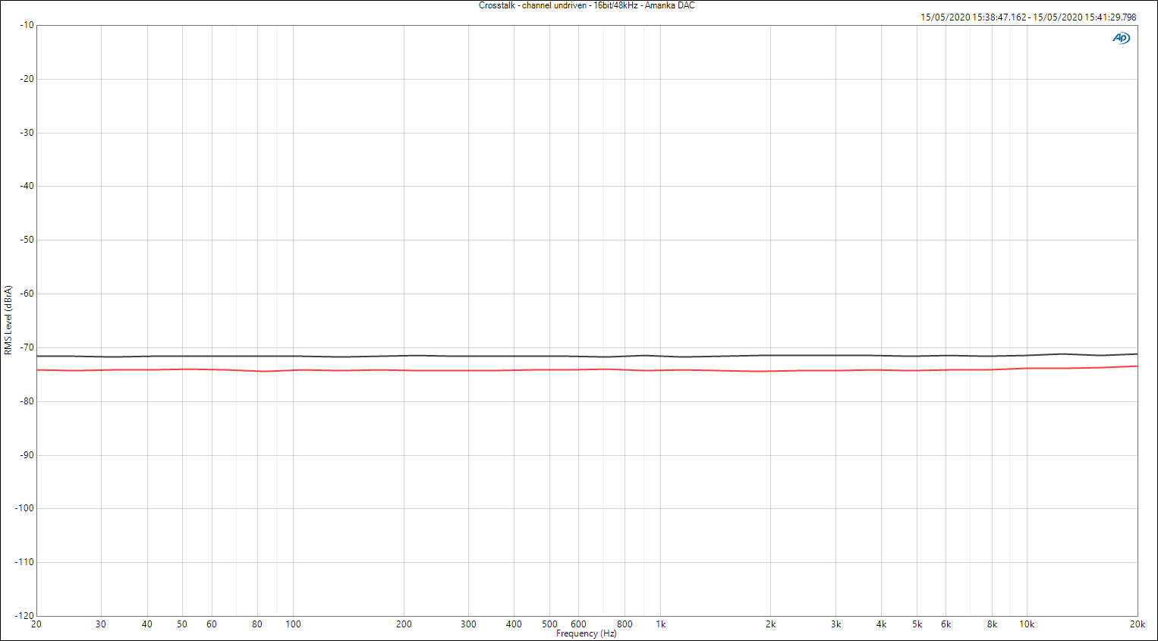The image size is (1158, 641).
Task: Click the '-120' y-axis tick label
Action: [x=25, y=616]
